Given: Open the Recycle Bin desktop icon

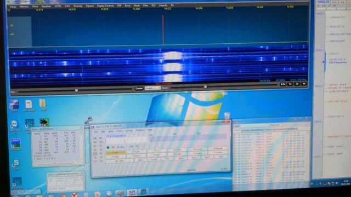Looking at the screenshot, I should (x=227, y=115).
